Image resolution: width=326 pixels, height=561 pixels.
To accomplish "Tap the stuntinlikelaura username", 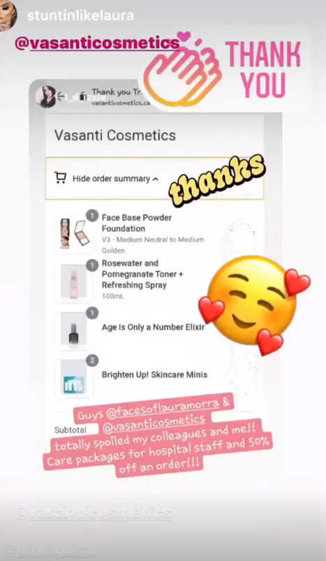I will pyautogui.click(x=80, y=16).
